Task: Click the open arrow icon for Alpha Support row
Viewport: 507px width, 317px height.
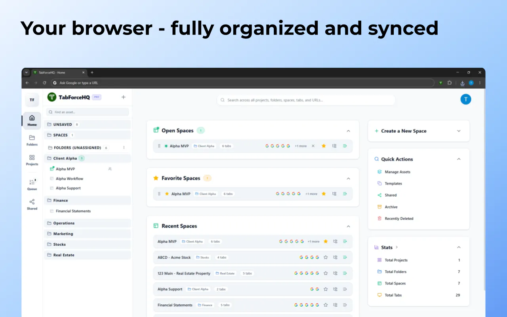Action: click(x=345, y=289)
